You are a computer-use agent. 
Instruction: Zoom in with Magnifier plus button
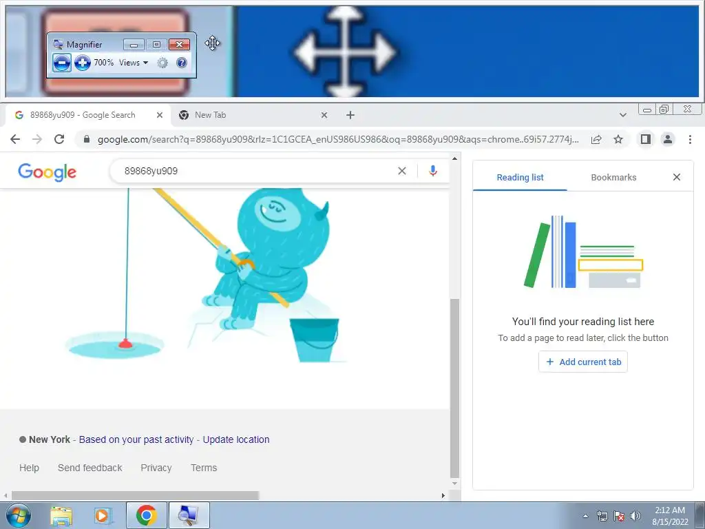[83, 63]
